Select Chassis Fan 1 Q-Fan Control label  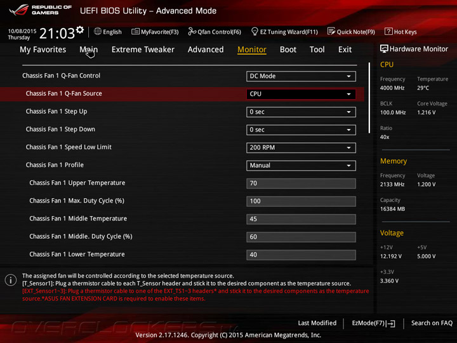click(61, 76)
